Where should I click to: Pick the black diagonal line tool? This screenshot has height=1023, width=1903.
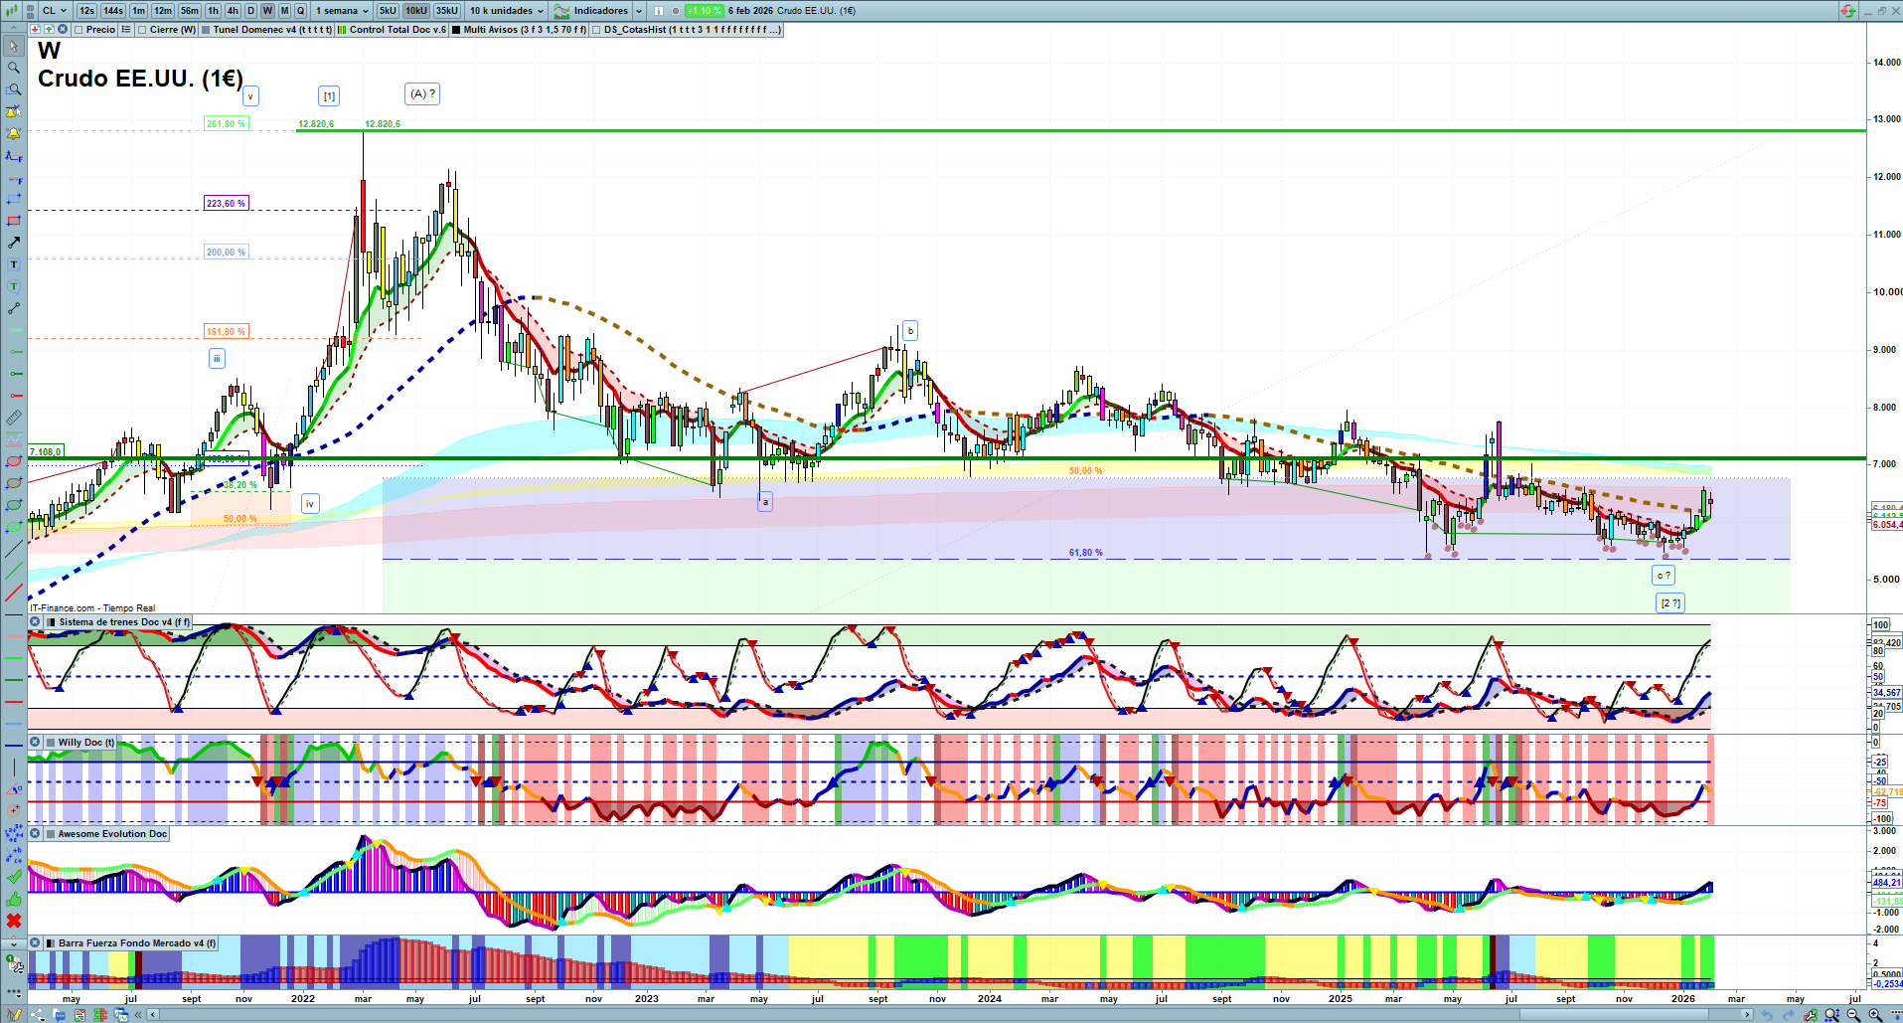[14, 549]
